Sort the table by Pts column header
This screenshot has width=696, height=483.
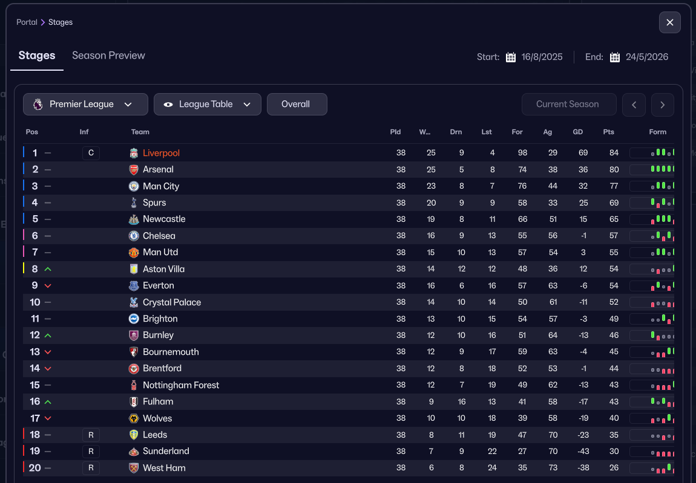608,132
